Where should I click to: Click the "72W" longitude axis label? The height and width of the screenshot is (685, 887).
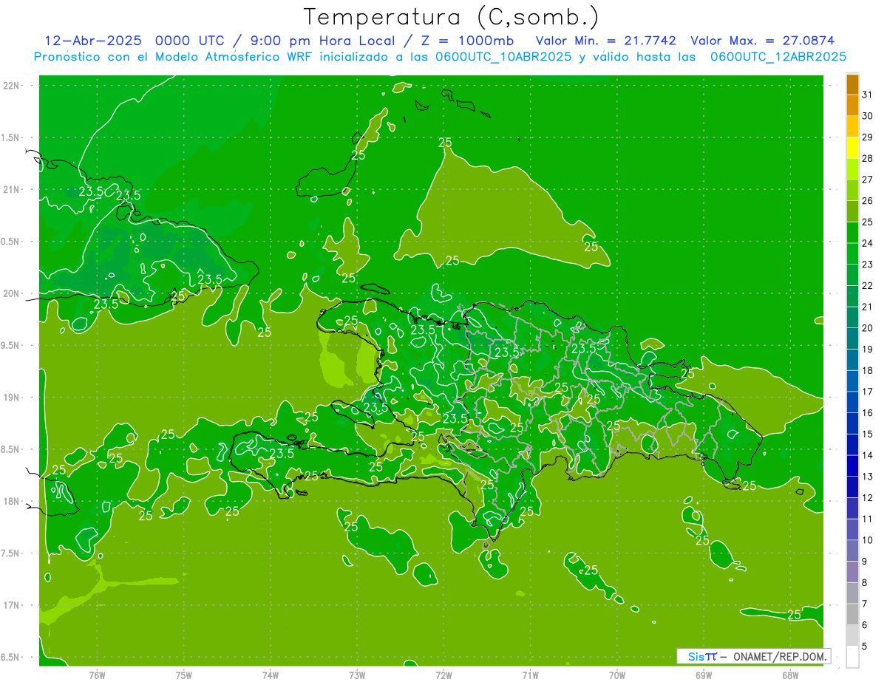pyautogui.click(x=443, y=675)
